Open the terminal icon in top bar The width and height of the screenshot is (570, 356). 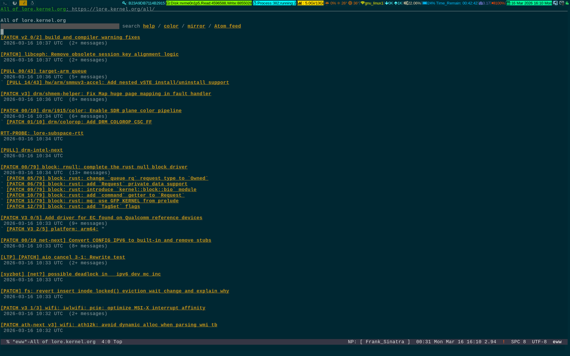(x=4, y=3)
